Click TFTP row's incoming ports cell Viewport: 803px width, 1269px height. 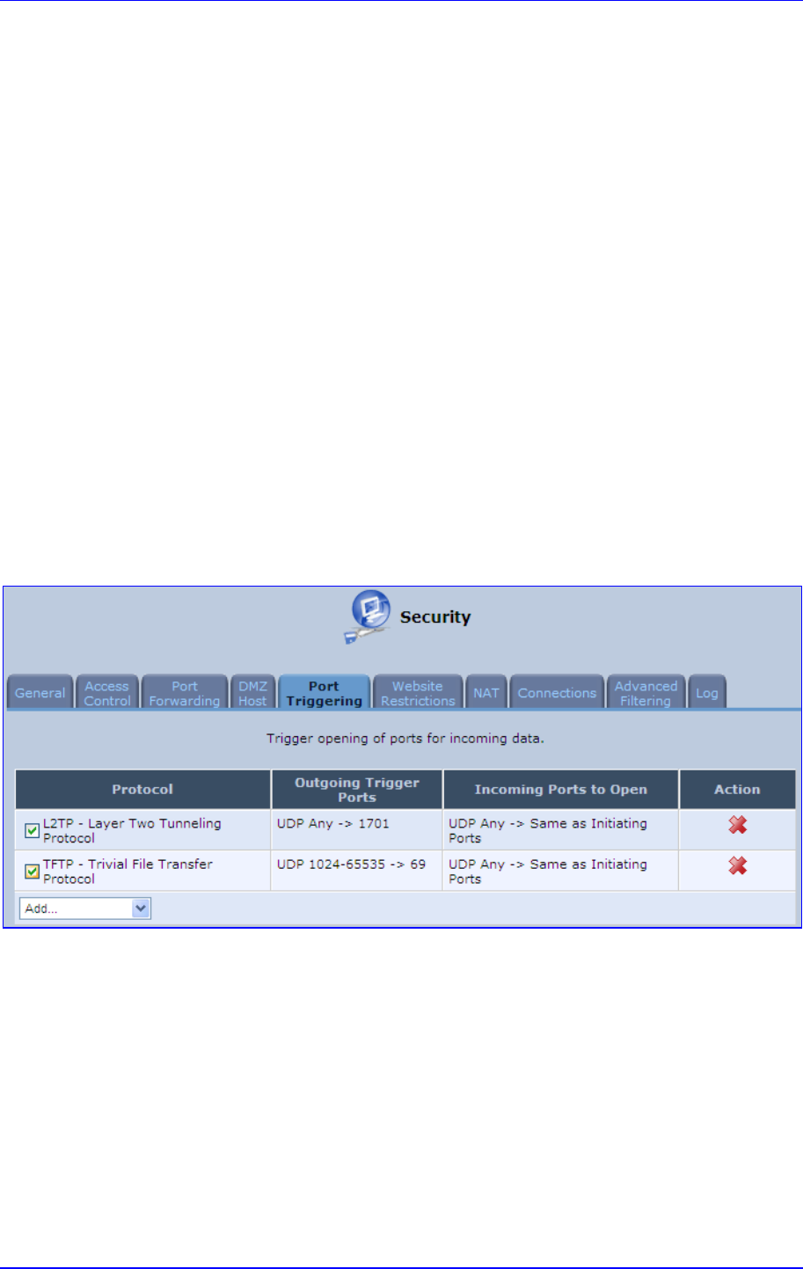[561, 871]
